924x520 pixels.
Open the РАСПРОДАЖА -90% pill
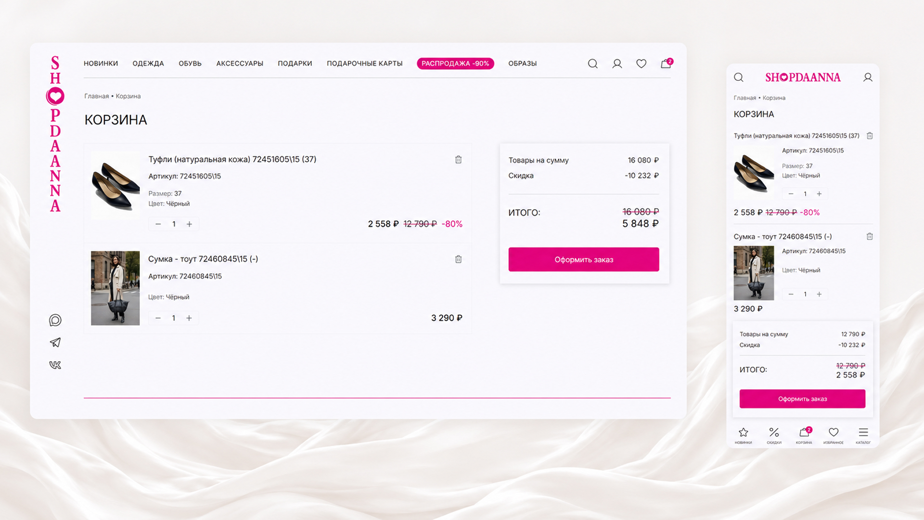pos(455,63)
